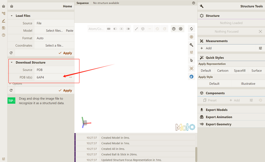Screen dimensions: 265x162
Task: Open the Save state sidebar icon
Action: point(4,28)
